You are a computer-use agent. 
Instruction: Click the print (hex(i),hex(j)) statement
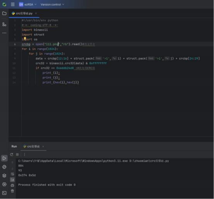61,82
